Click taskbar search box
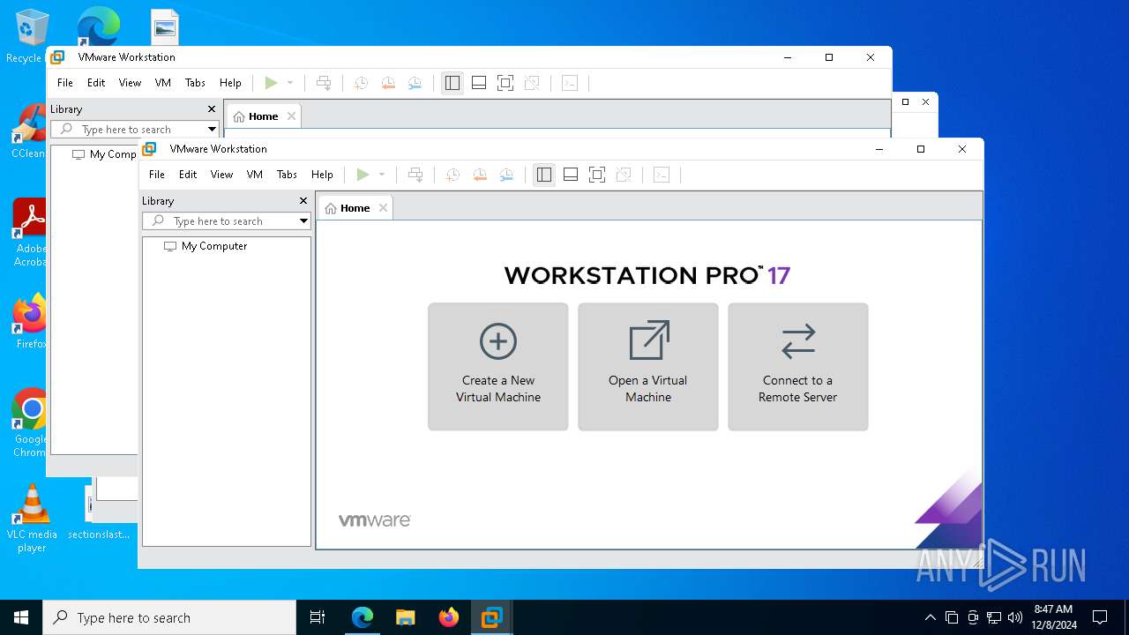1129x635 pixels. [169, 617]
